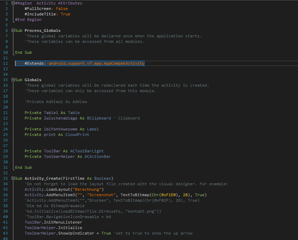Click the ToolbarHelper.Initialize line
The width and height of the screenshot is (298, 240).
click(53, 228)
